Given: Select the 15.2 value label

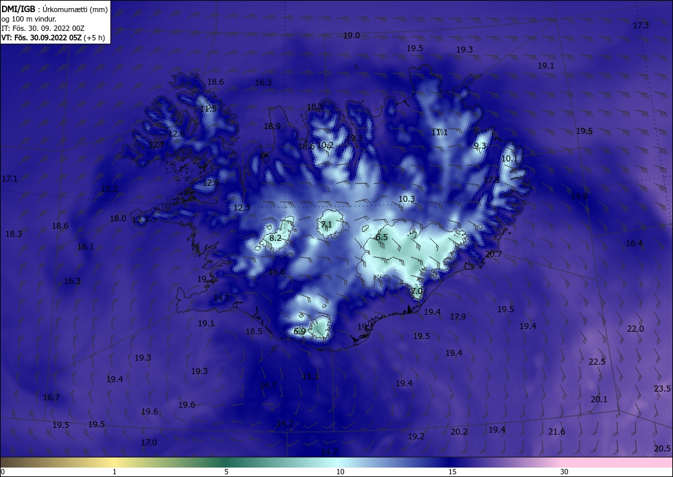Looking at the screenshot, I should click(x=109, y=188).
